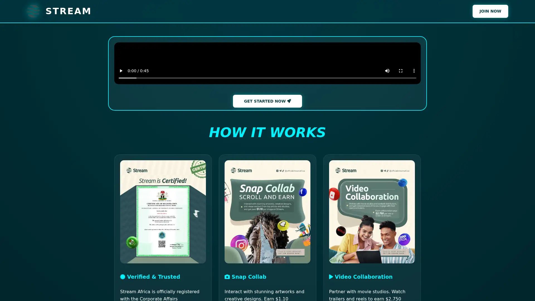Seek along the video progress bar
This screenshot has width=535, height=301.
pos(267,78)
